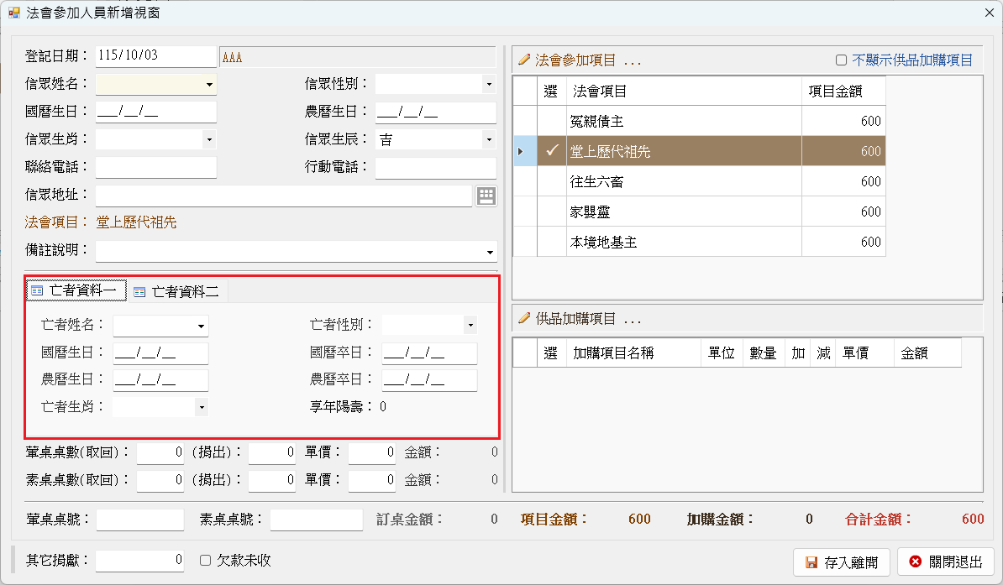Click 葷桌 (捐出) quantity field
This screenshot has height=585, width=1003.
click(x=272, y=452)
